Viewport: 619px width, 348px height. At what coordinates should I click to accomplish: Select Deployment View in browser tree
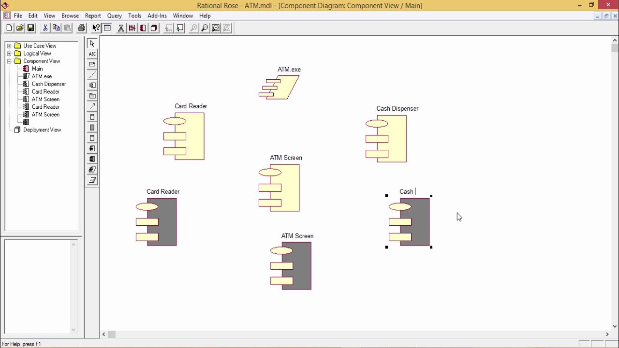click(42, 130)
